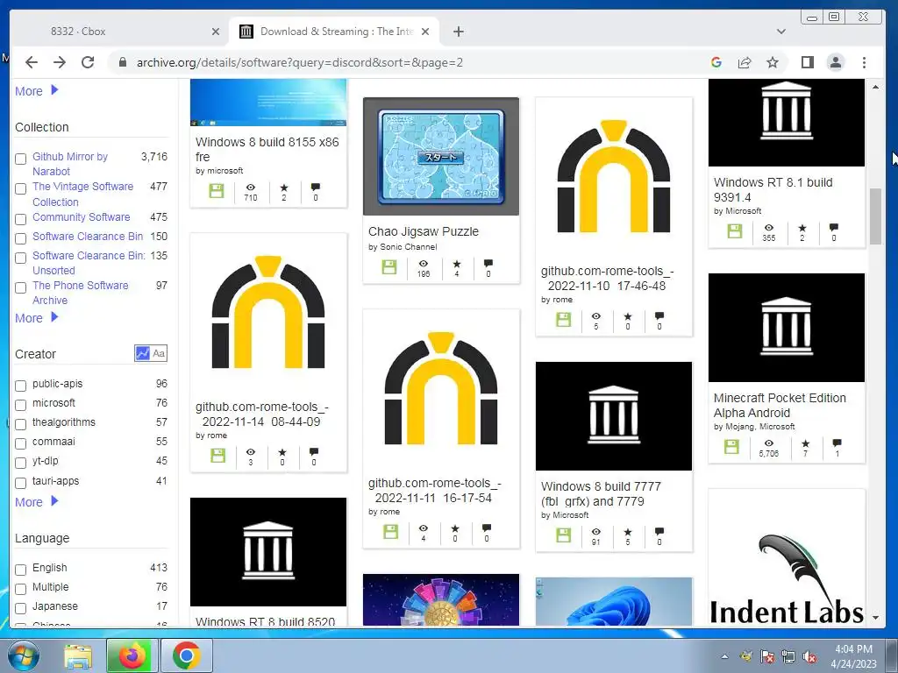Open the browser side panel
Viewport: 898px width, 673px height.
[x=808, y=62]
